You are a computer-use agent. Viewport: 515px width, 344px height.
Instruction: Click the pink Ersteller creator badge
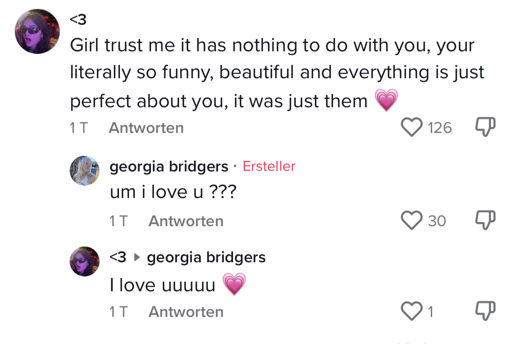269,166
